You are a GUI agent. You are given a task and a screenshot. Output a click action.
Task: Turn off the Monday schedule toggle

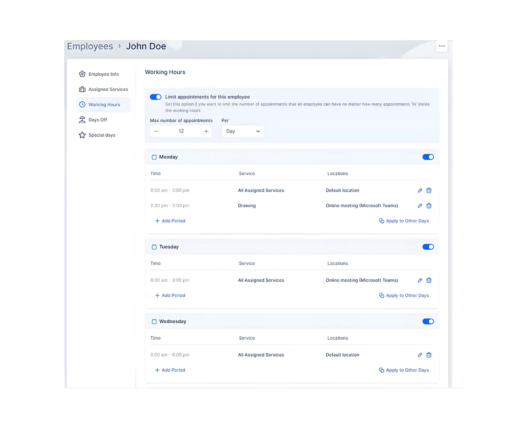click(428, 157)
